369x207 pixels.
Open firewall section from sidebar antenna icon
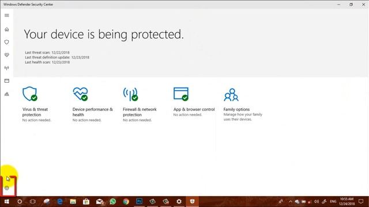click(7, 68)
